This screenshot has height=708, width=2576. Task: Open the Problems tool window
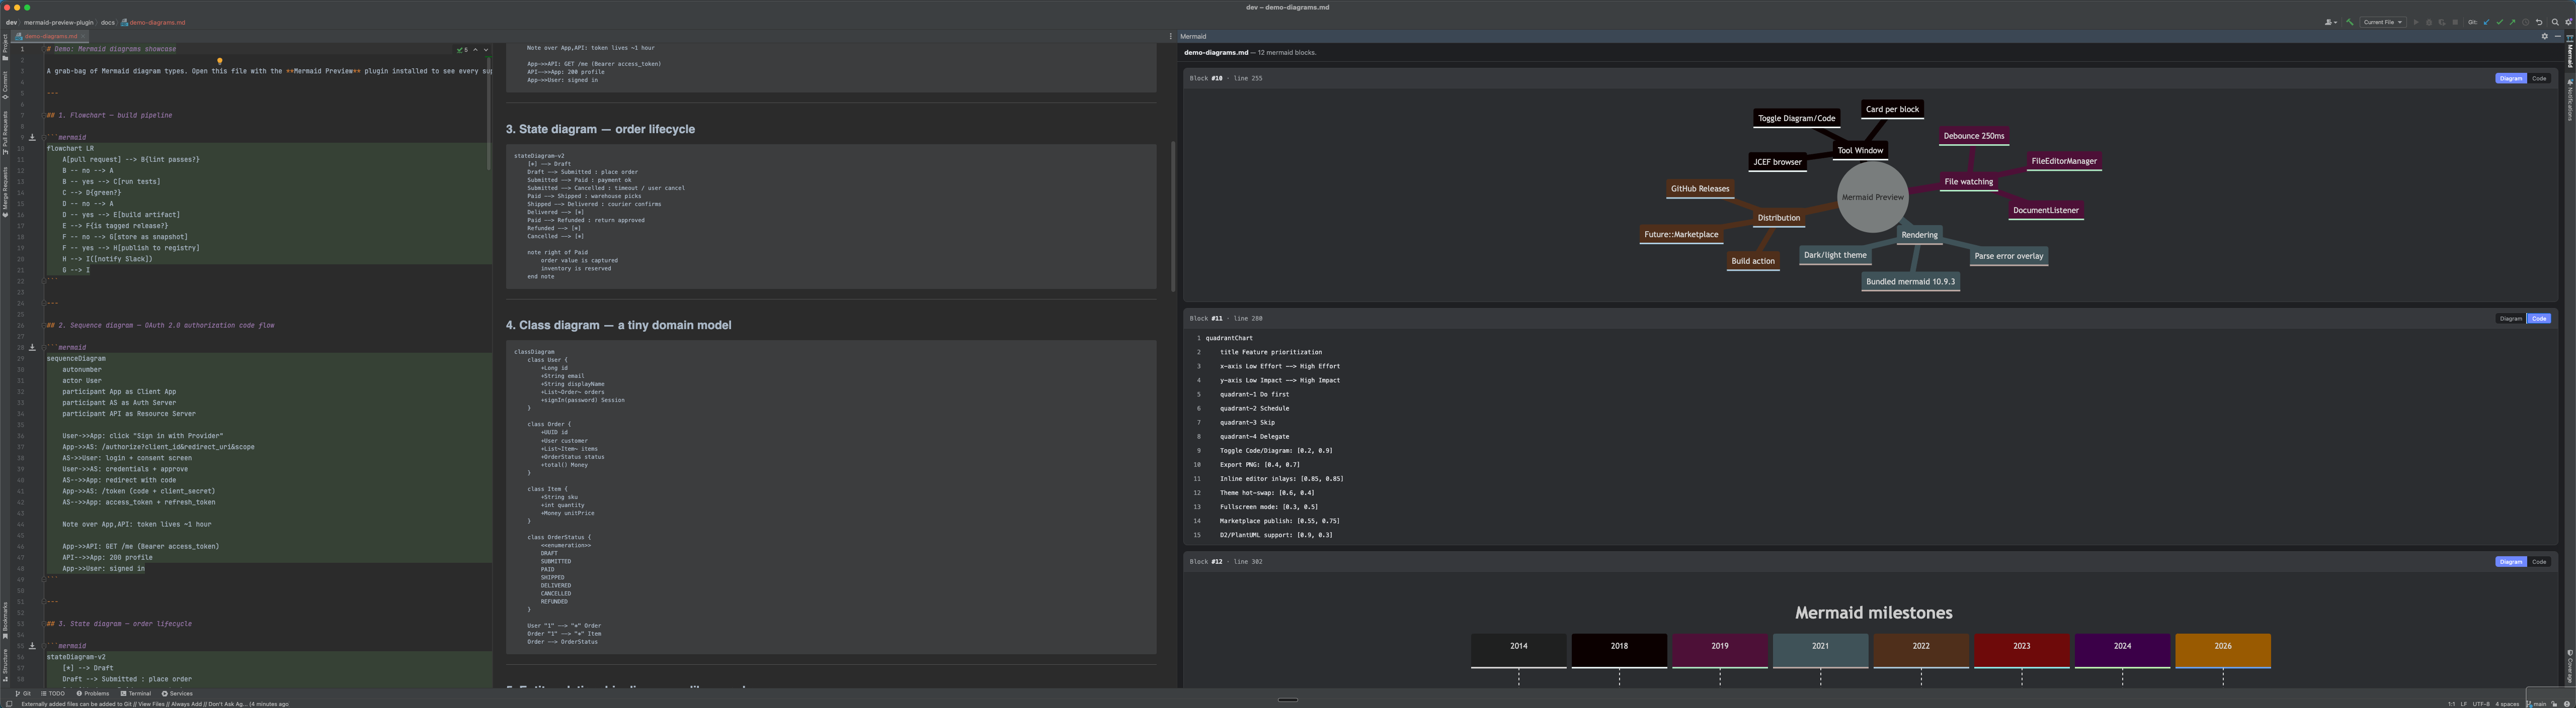coord(93,693)
